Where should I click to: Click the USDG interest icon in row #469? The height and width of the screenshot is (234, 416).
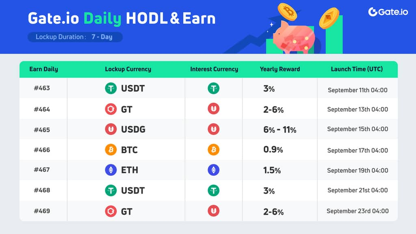(x=214, y=211)
